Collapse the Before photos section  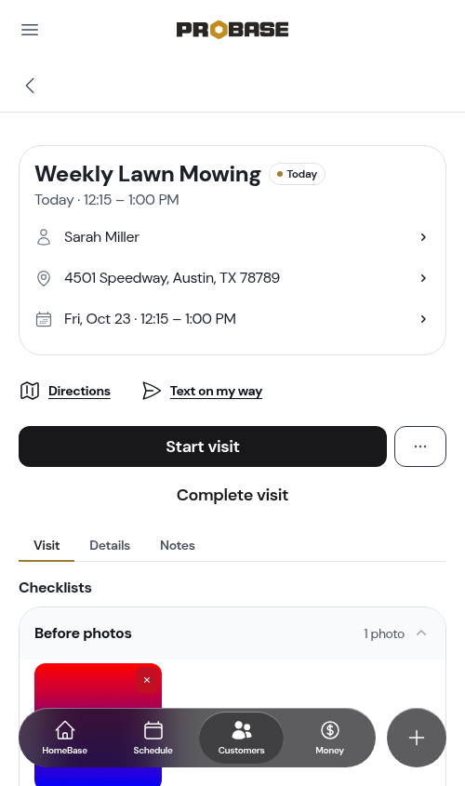tap(421, 633)
